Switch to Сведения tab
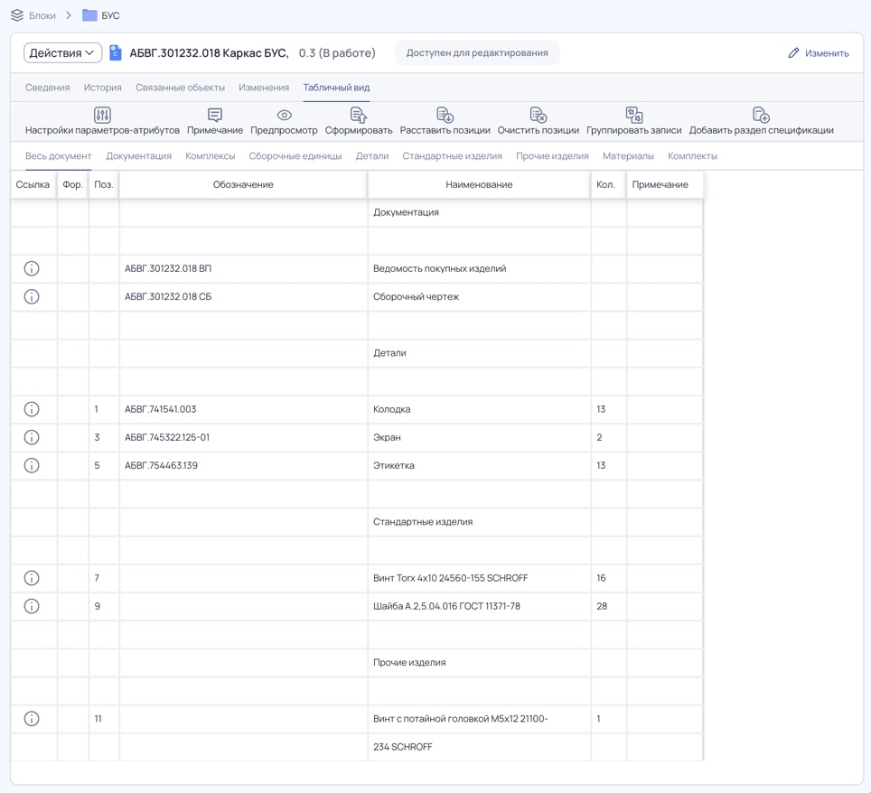 point(48,88)
